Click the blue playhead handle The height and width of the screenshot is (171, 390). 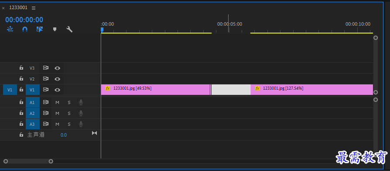tap(102, 30)
